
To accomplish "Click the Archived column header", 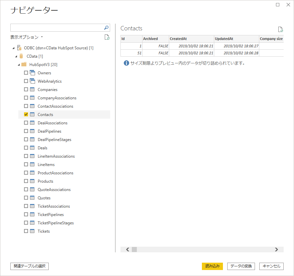I will [x=156, y=39].
